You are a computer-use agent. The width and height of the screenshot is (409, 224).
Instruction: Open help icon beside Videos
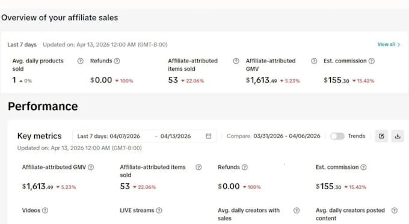tap(45, 210)
